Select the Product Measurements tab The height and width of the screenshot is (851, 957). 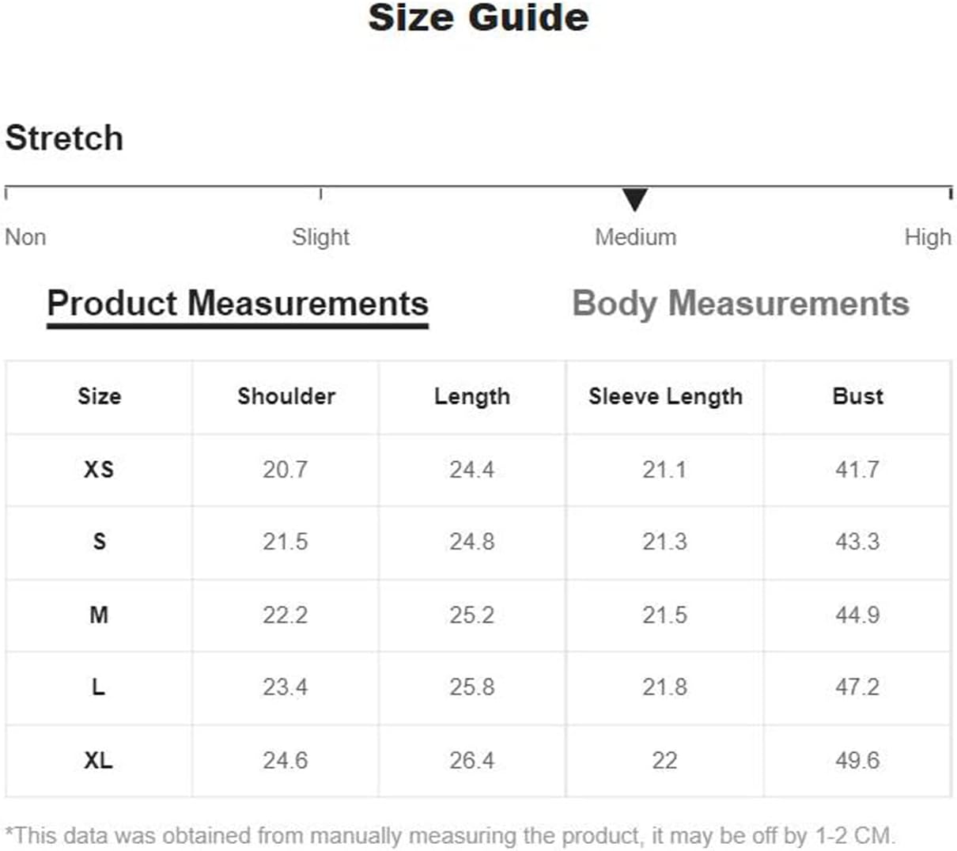point(237,304)
